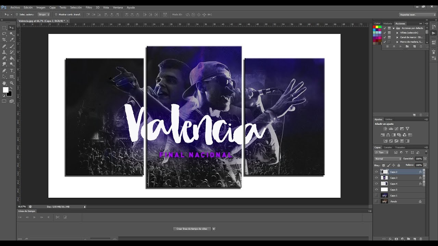Open the Imagen menu
The width and height of the screenshot is (438, 246).
point(41,8)
